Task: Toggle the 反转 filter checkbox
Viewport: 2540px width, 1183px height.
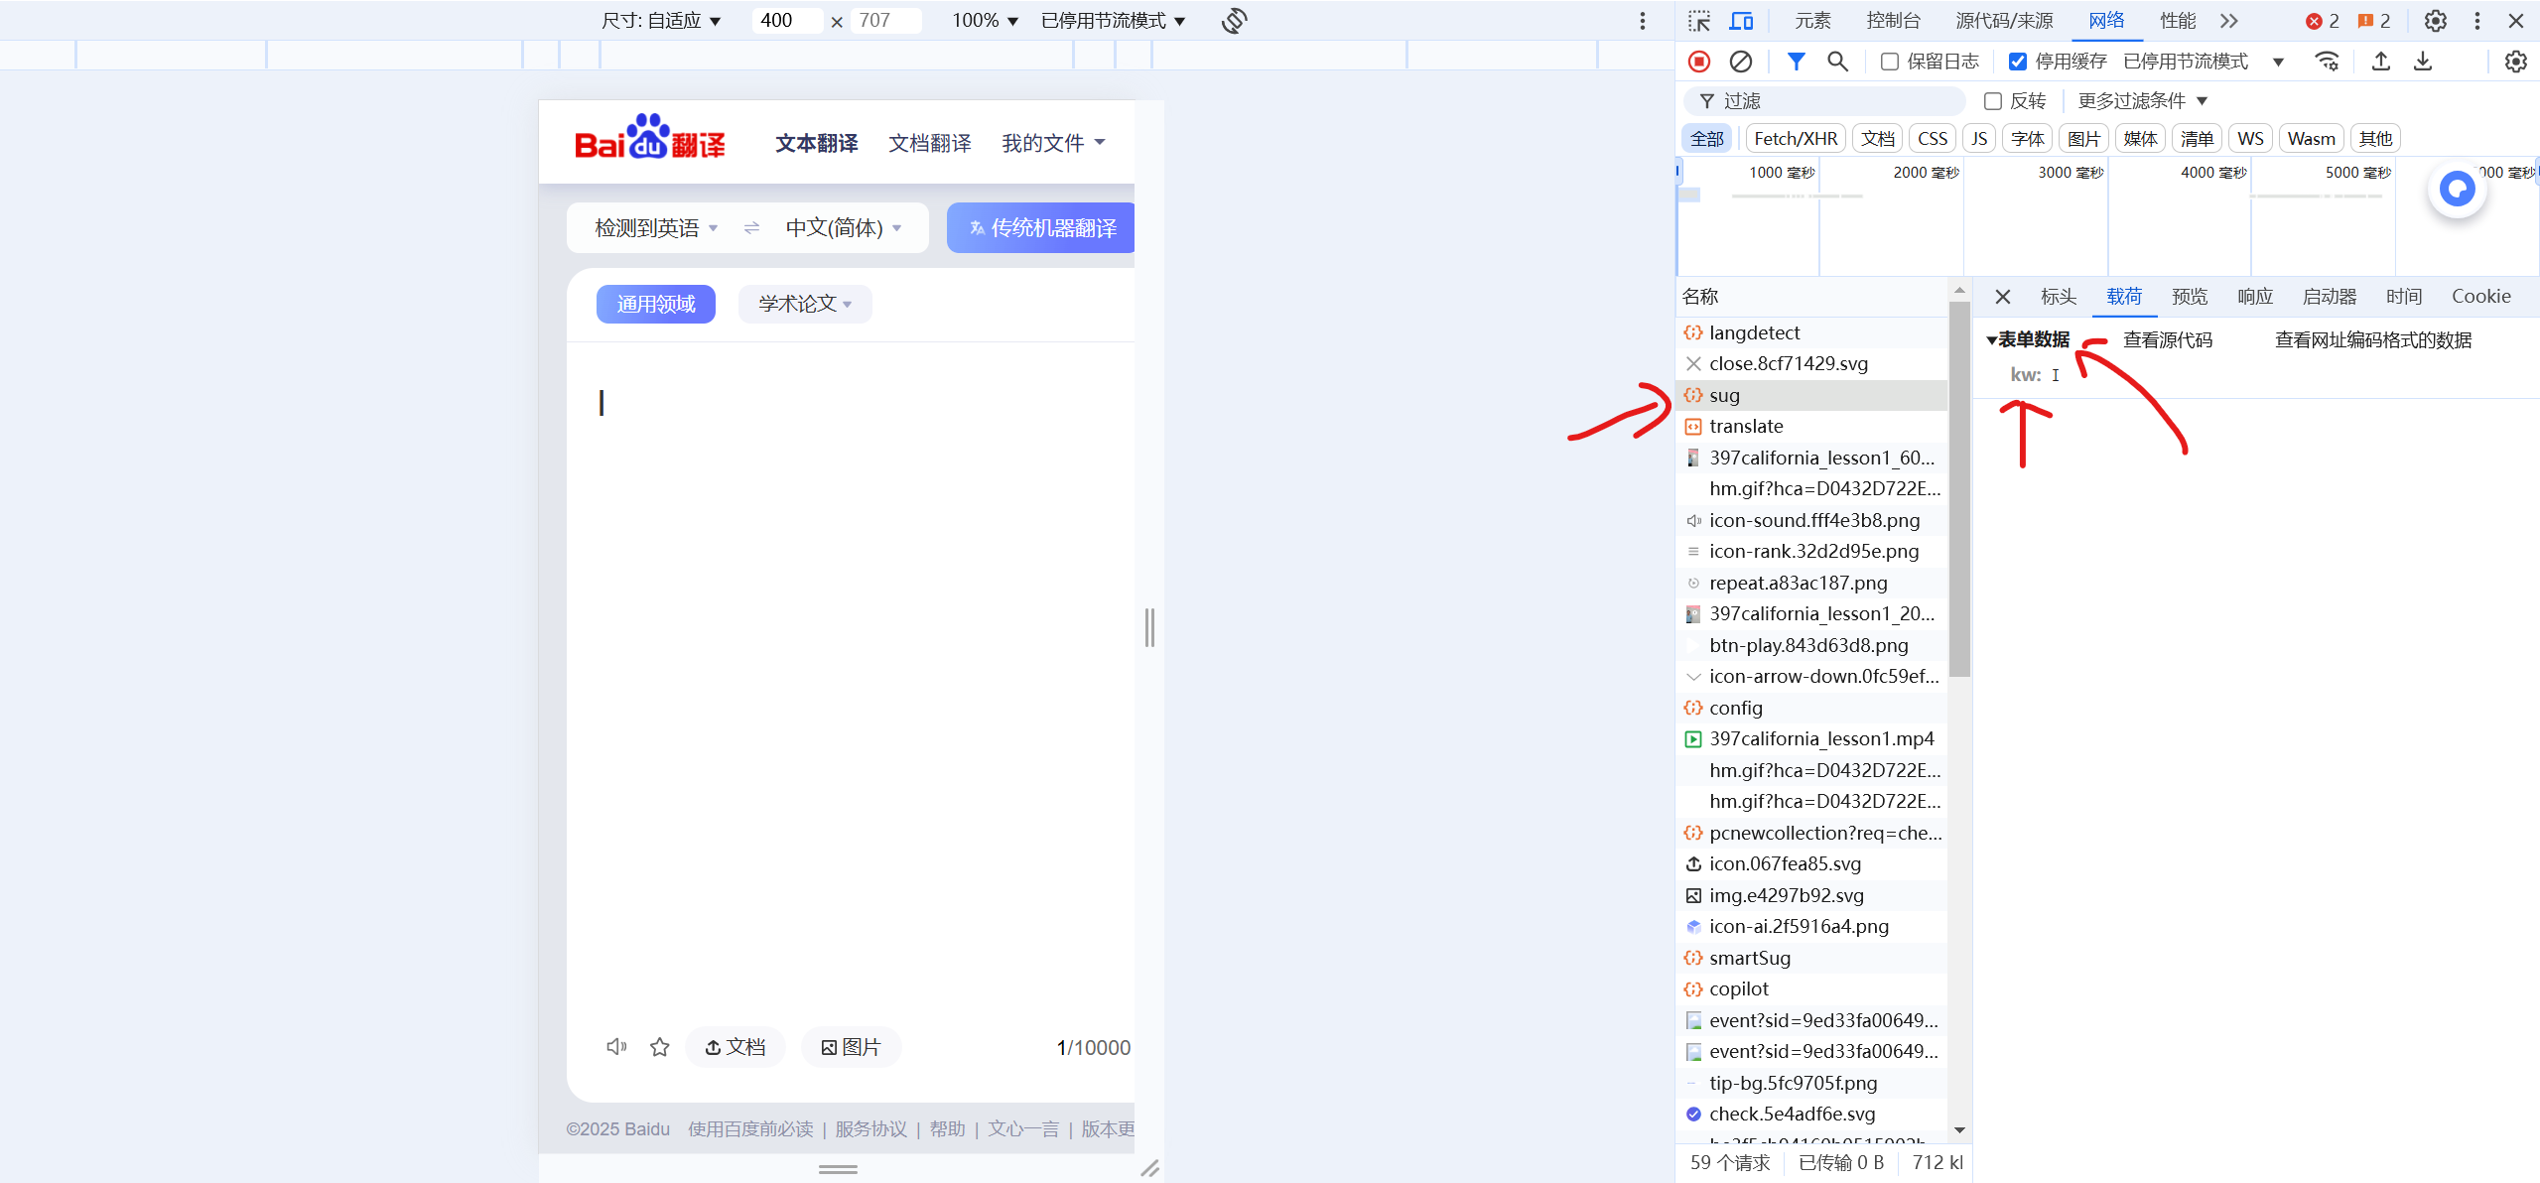Action: pos(1992,101)
